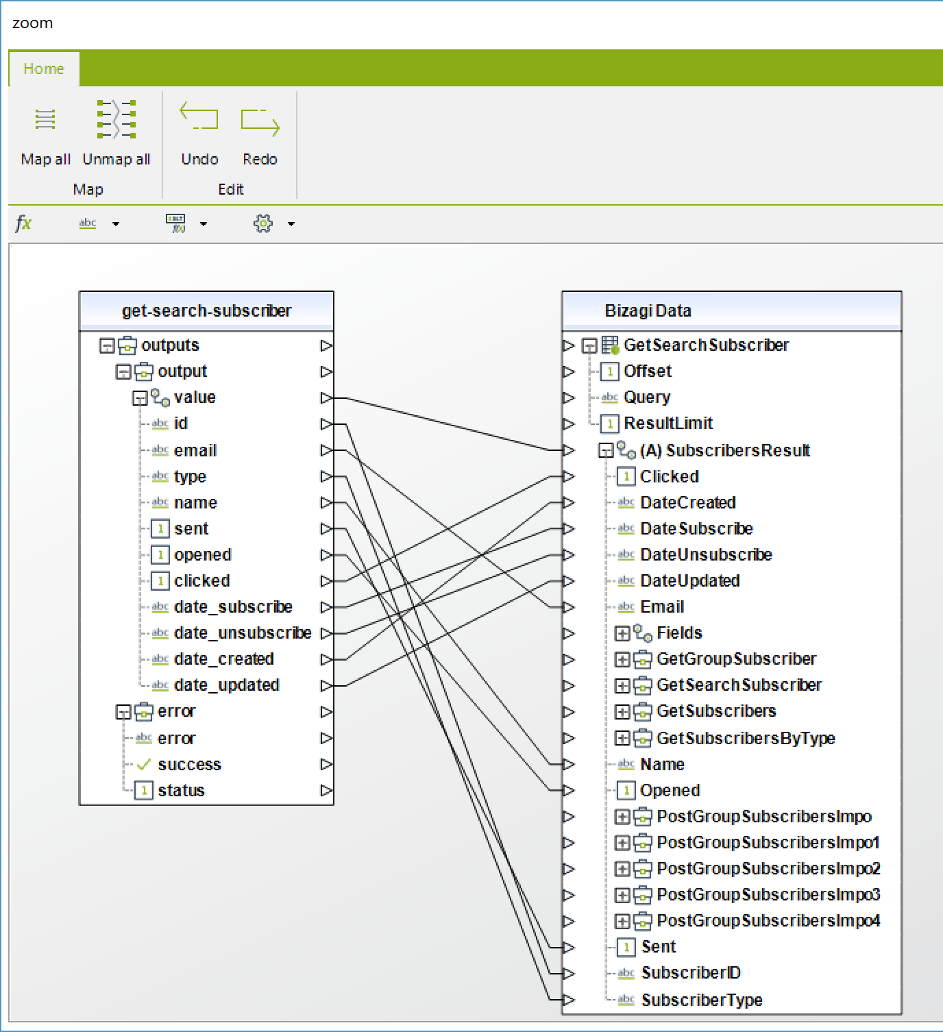
Task: Select the Sent target attribute
Action: [x=659, y=947]
